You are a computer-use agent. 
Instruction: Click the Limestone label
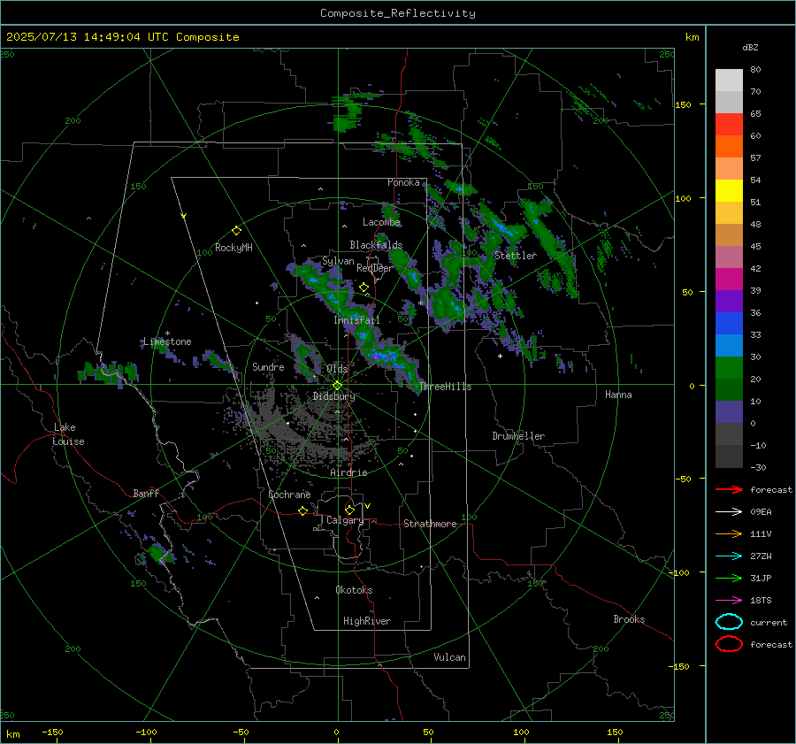point(167,341)
